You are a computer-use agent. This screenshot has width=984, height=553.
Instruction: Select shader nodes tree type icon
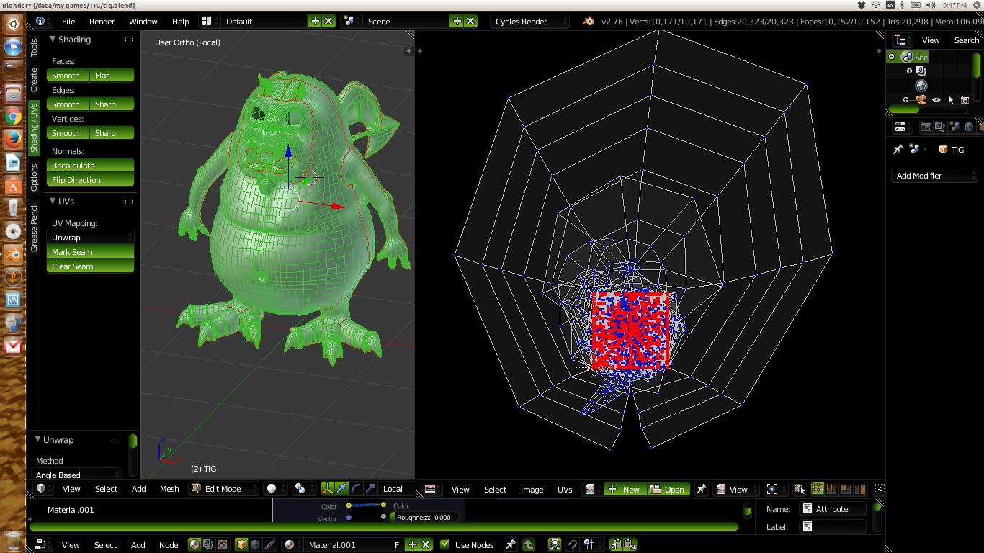click(x=194, y=544)
